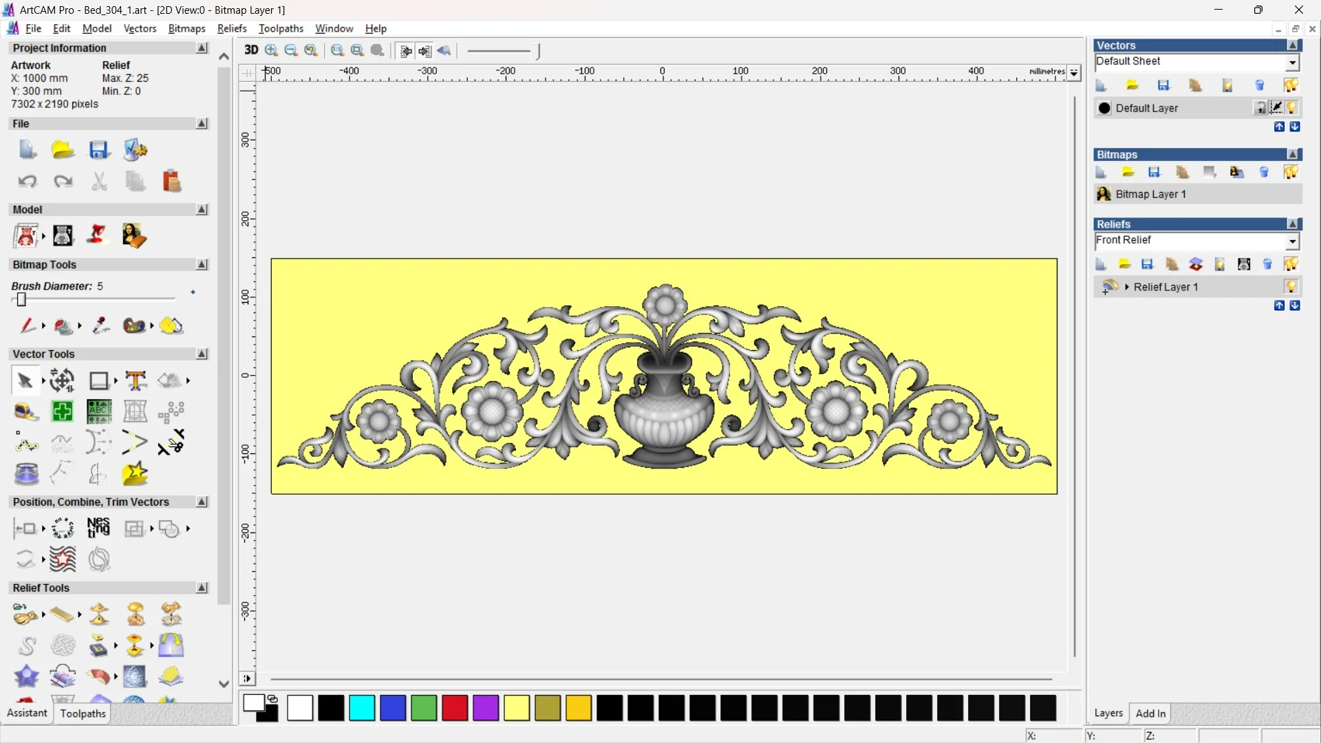Switch to the Add In tab

(1150, 713)
